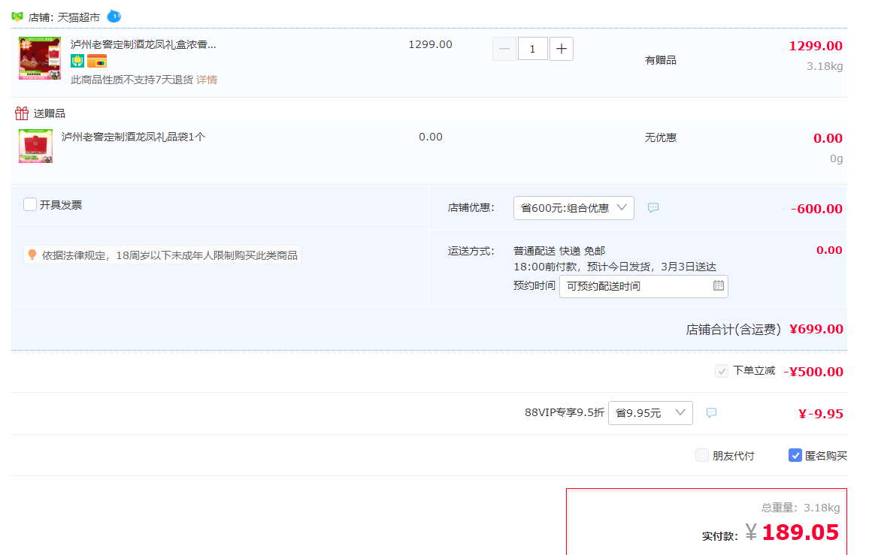Click the green service badge under product title
This screenshot has width=872, height=555.
click(x=77, y=61)
